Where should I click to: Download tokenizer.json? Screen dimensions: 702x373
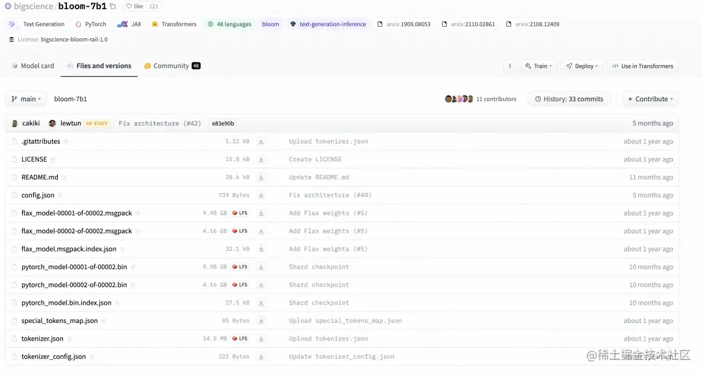[261, 339]
